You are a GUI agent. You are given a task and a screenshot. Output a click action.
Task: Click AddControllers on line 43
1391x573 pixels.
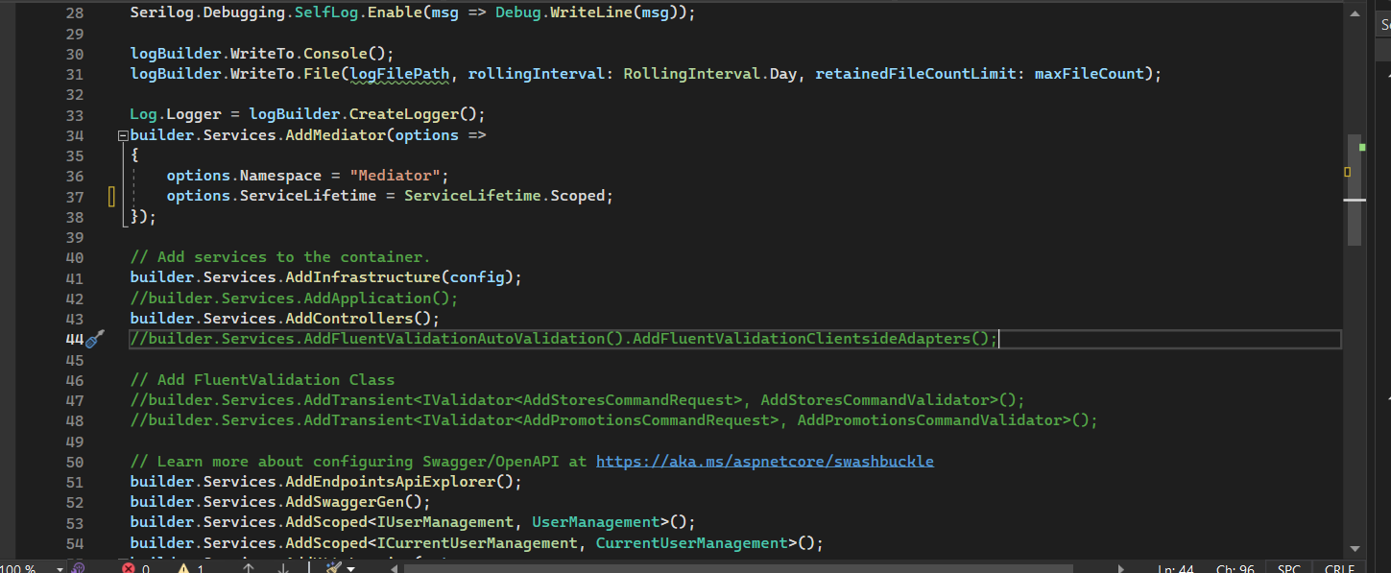tap(348, 319)
